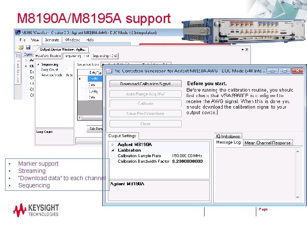Switch to the Message Log tab
This screenshot has height=230, width=307.
click(x=229, y=142)
